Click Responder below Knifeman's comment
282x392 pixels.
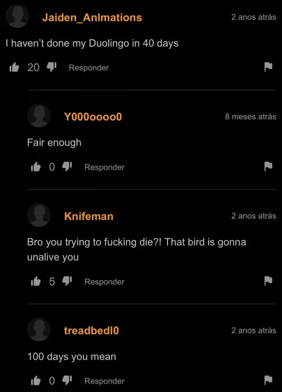coord(104,281)
